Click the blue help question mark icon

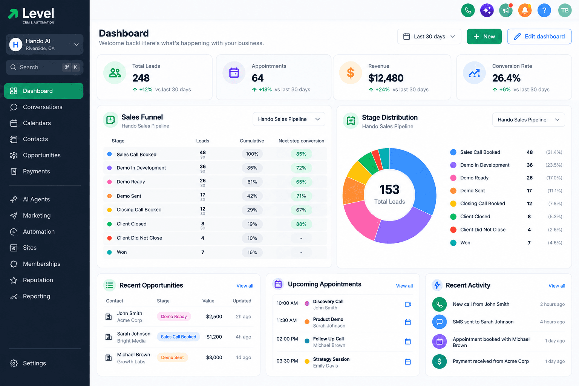coord(544,10)
